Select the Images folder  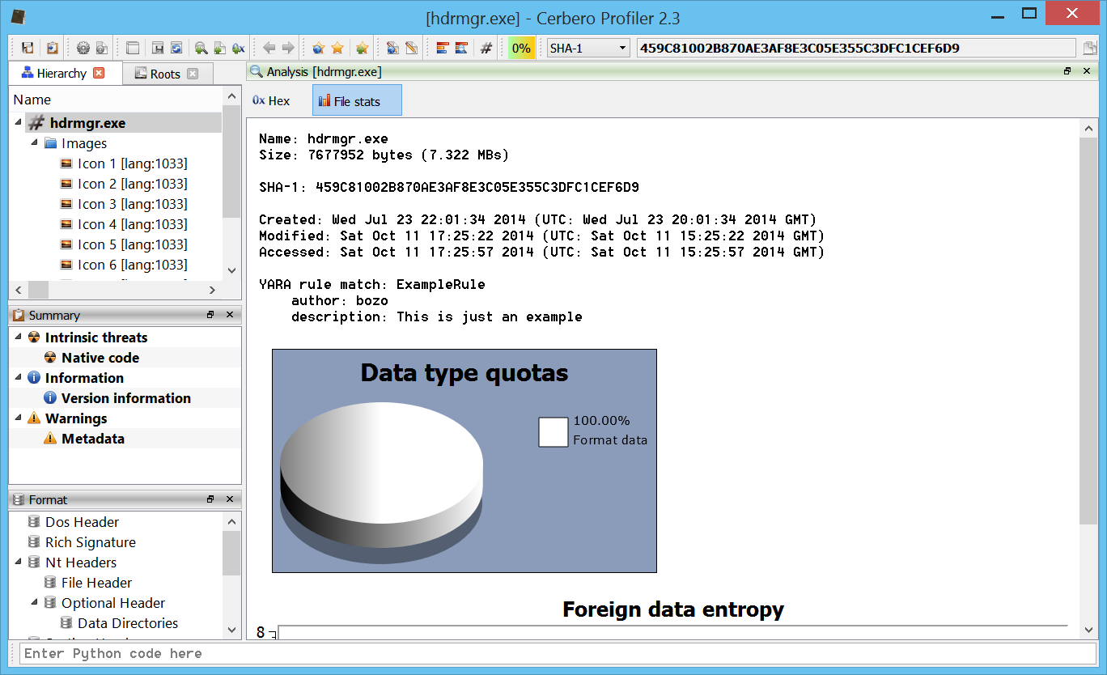[x=84, y=143]
